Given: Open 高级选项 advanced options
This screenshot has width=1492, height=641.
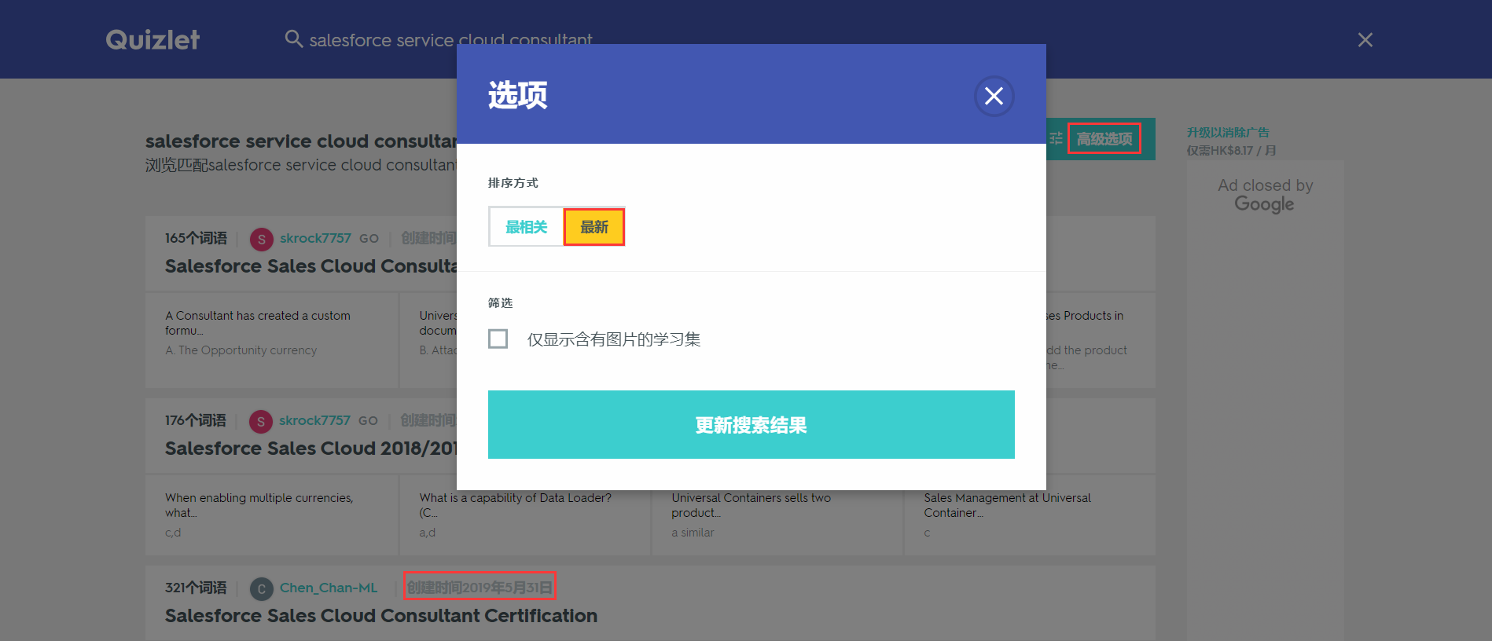Looking at the screenshot, I should (1104, 139).
